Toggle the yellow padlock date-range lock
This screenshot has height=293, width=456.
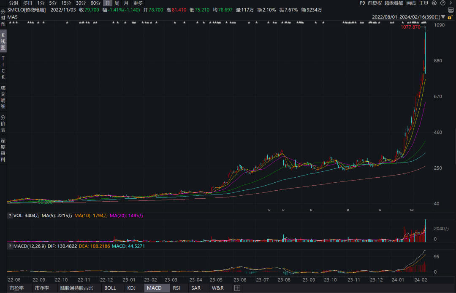tap(450, 17)
